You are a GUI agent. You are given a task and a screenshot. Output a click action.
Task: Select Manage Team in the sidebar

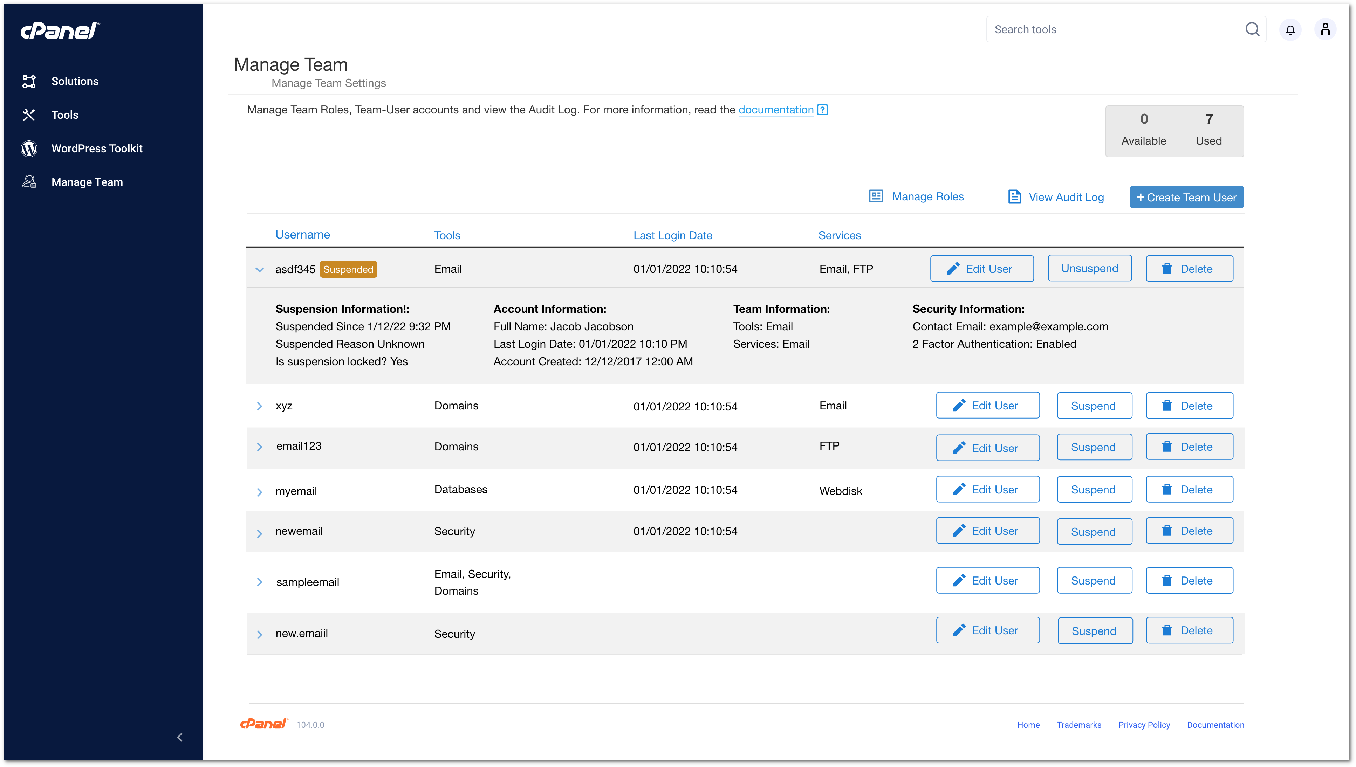point(87,182)
